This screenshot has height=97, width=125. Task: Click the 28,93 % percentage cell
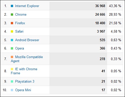[x=115, y=14]
